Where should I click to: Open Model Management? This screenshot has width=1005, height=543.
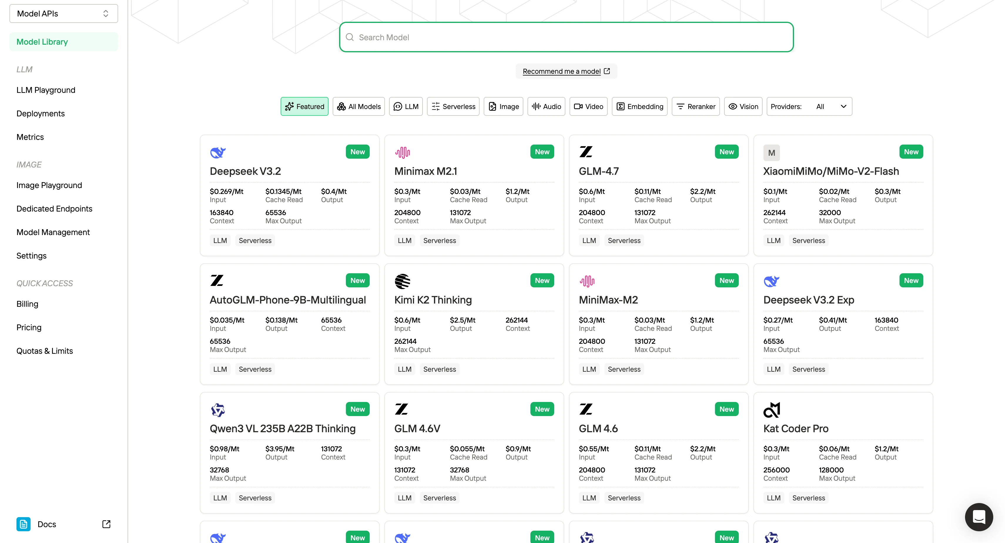(x=53, y=232)
